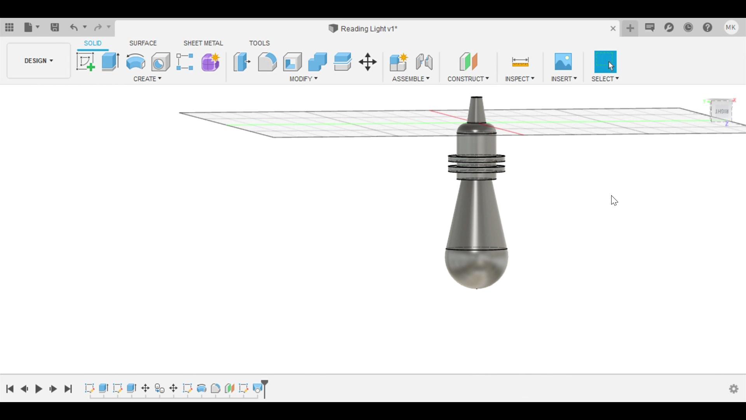Select the Shell tool
This screenshot has height=420, width=746.
pos(293,62)
